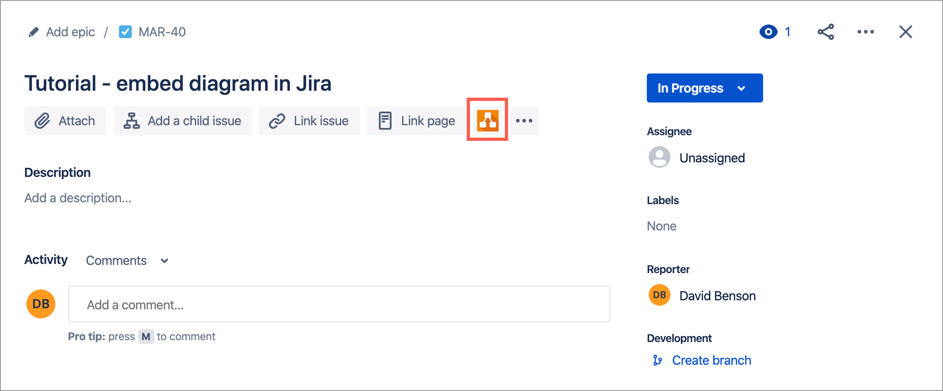Click Add a description field
The image size is (943, 391).
click(x=78, y=198)
